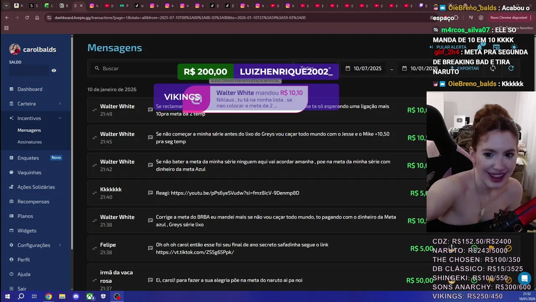Click the site info icon in the address bar

click(x=49, y=18)
